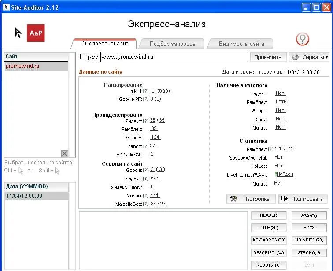This screenshot has height=271, width=333.
Task: Open Yahoo indexed 37 link
Action: coord(153,146)
